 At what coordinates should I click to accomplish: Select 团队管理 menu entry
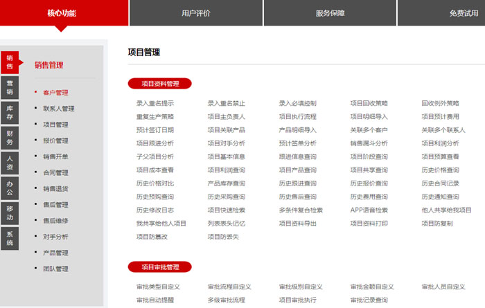(55, 269)
